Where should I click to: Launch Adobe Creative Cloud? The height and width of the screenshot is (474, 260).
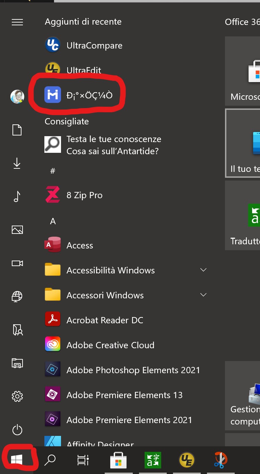110,345
